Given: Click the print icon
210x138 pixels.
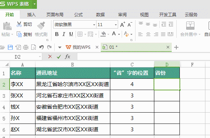Looking at the screenshot, I should point(26,47).
